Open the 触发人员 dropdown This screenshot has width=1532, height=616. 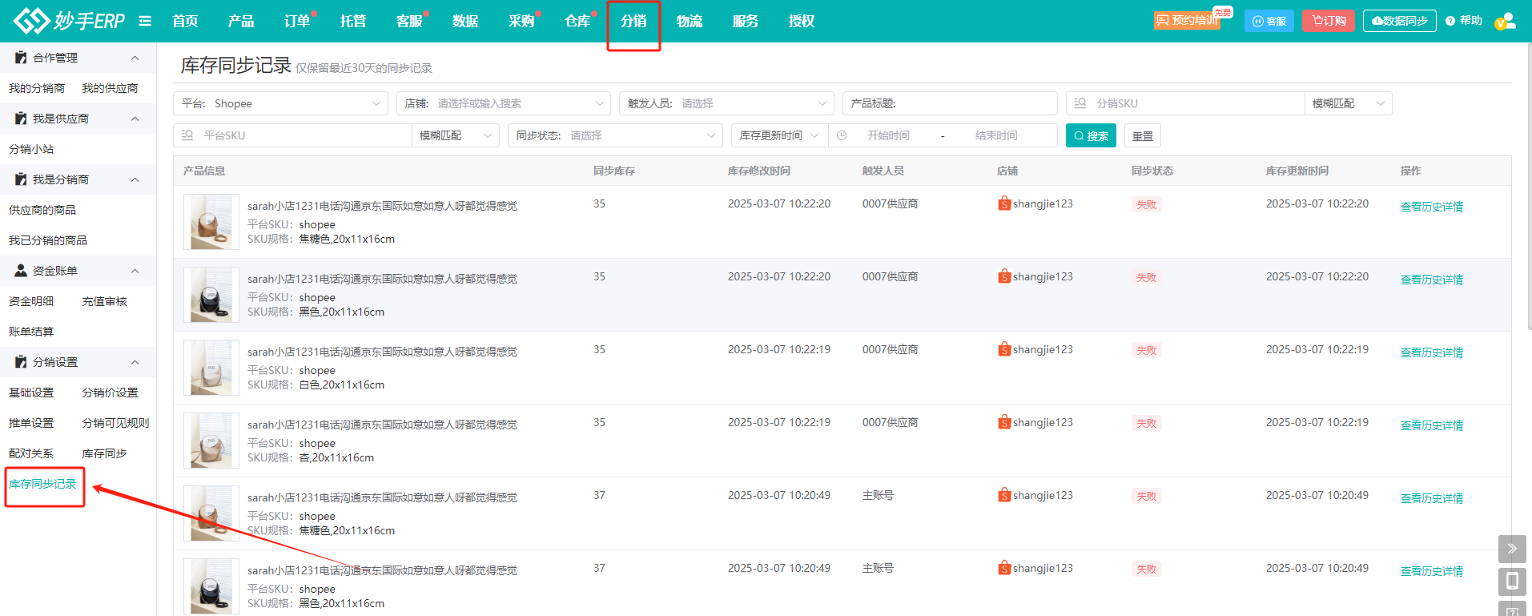tap(726, 103)
